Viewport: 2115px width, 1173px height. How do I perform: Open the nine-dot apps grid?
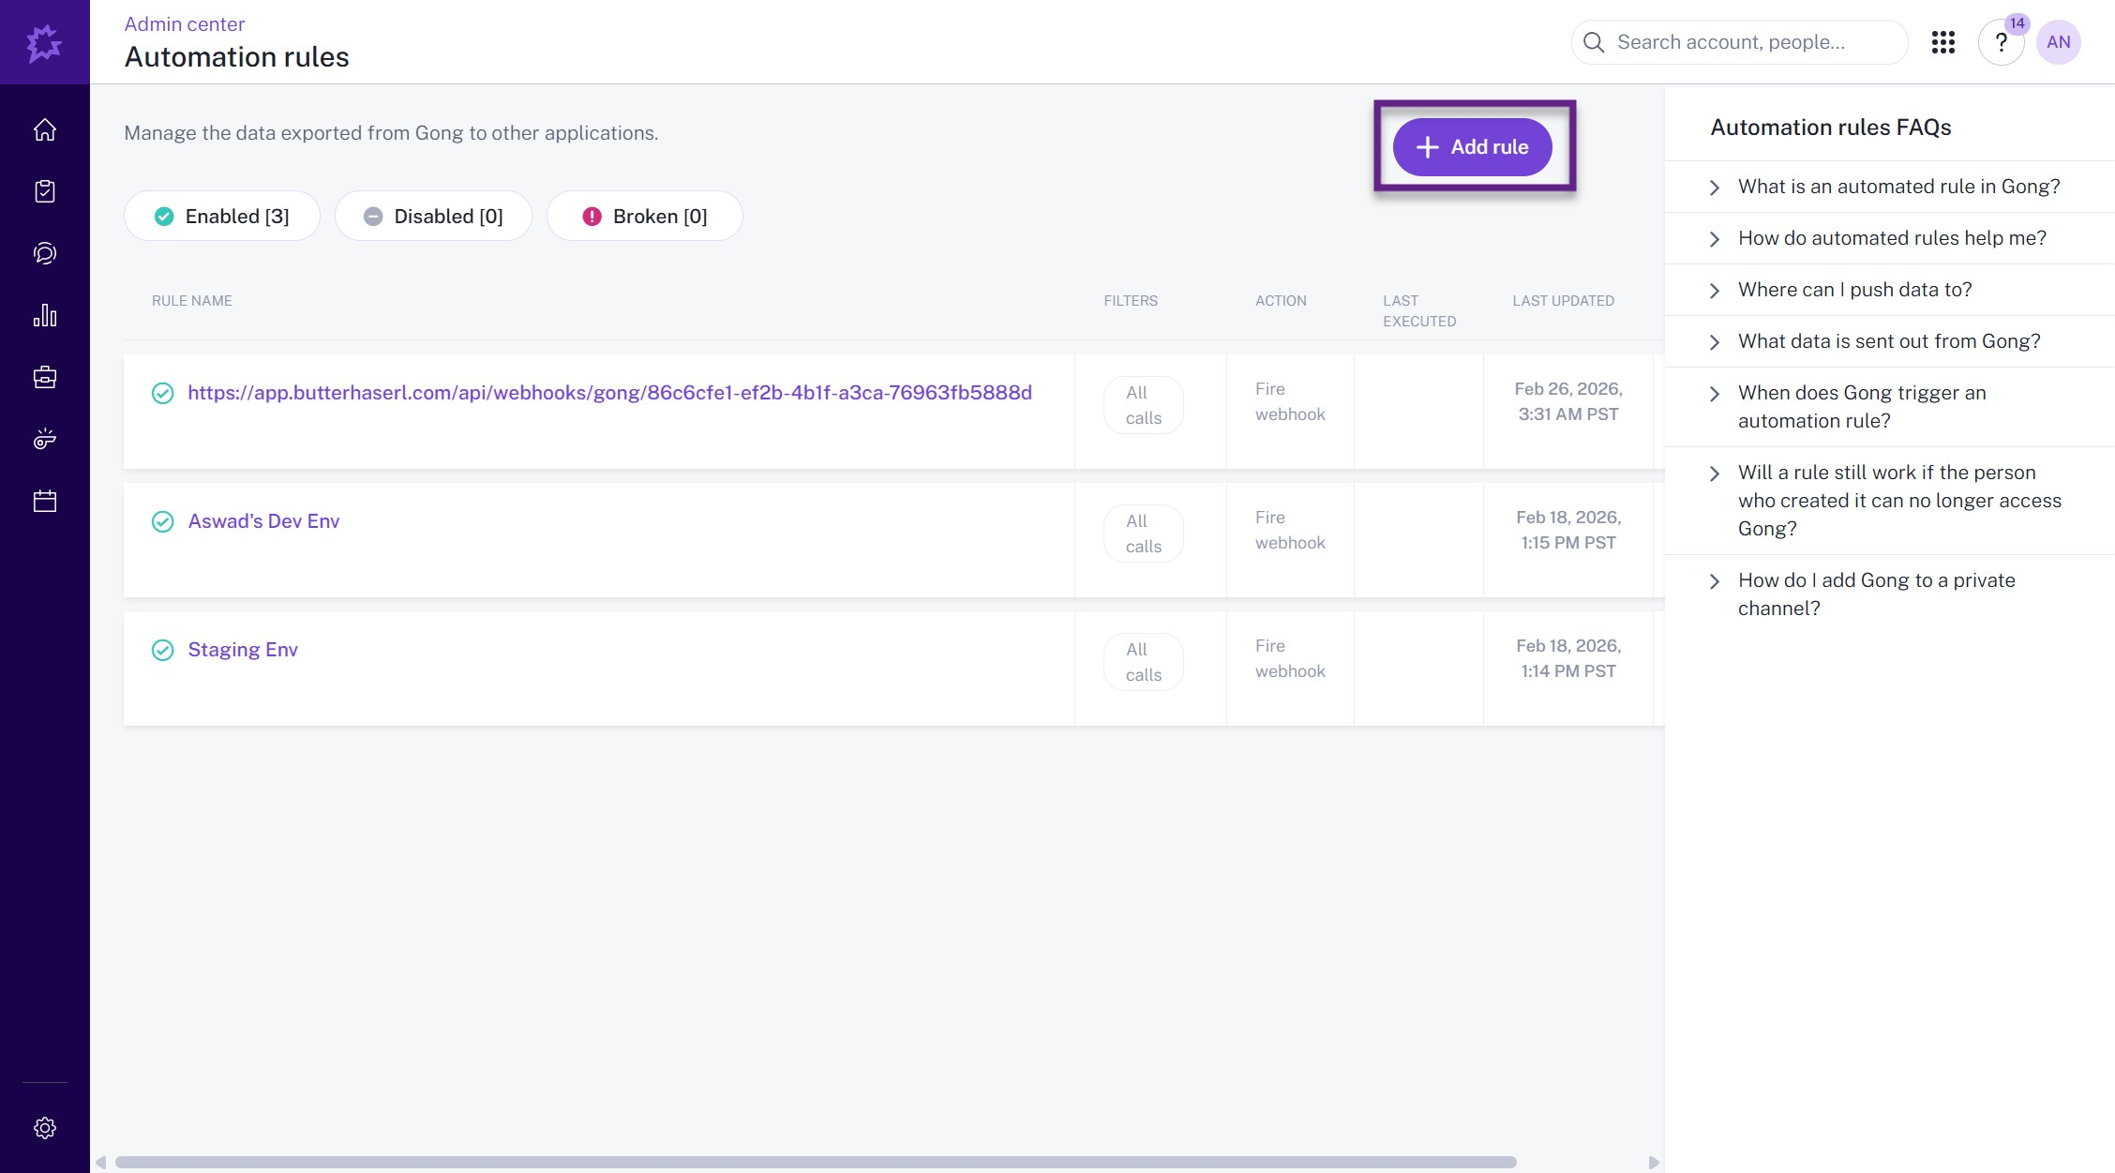(x=1942, y=42)
